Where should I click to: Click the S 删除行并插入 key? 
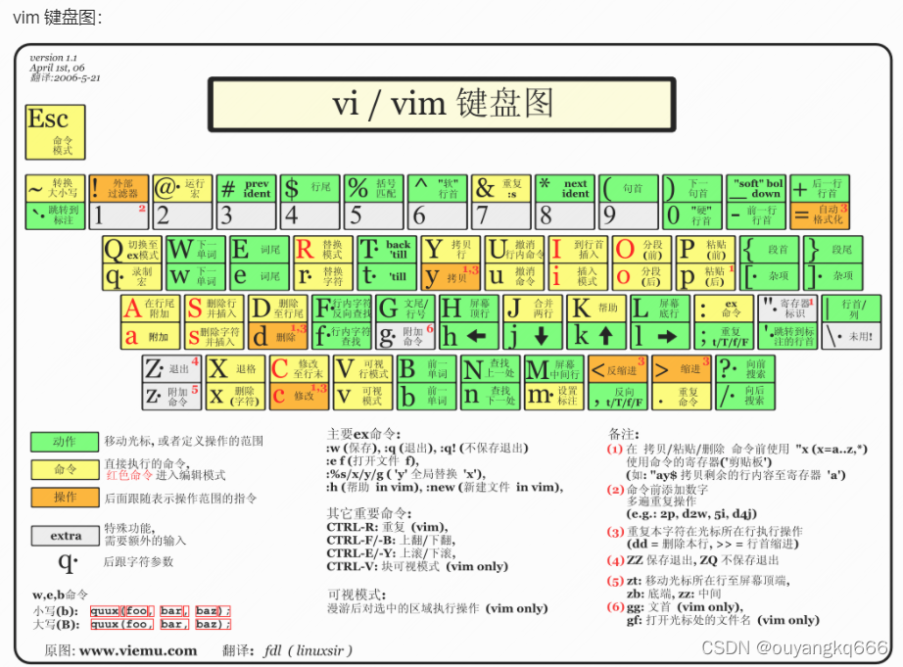(x=214, y=309)
